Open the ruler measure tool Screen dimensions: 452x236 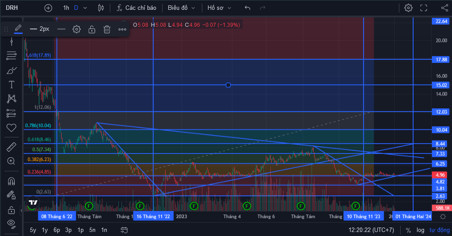tap(11, 147)
